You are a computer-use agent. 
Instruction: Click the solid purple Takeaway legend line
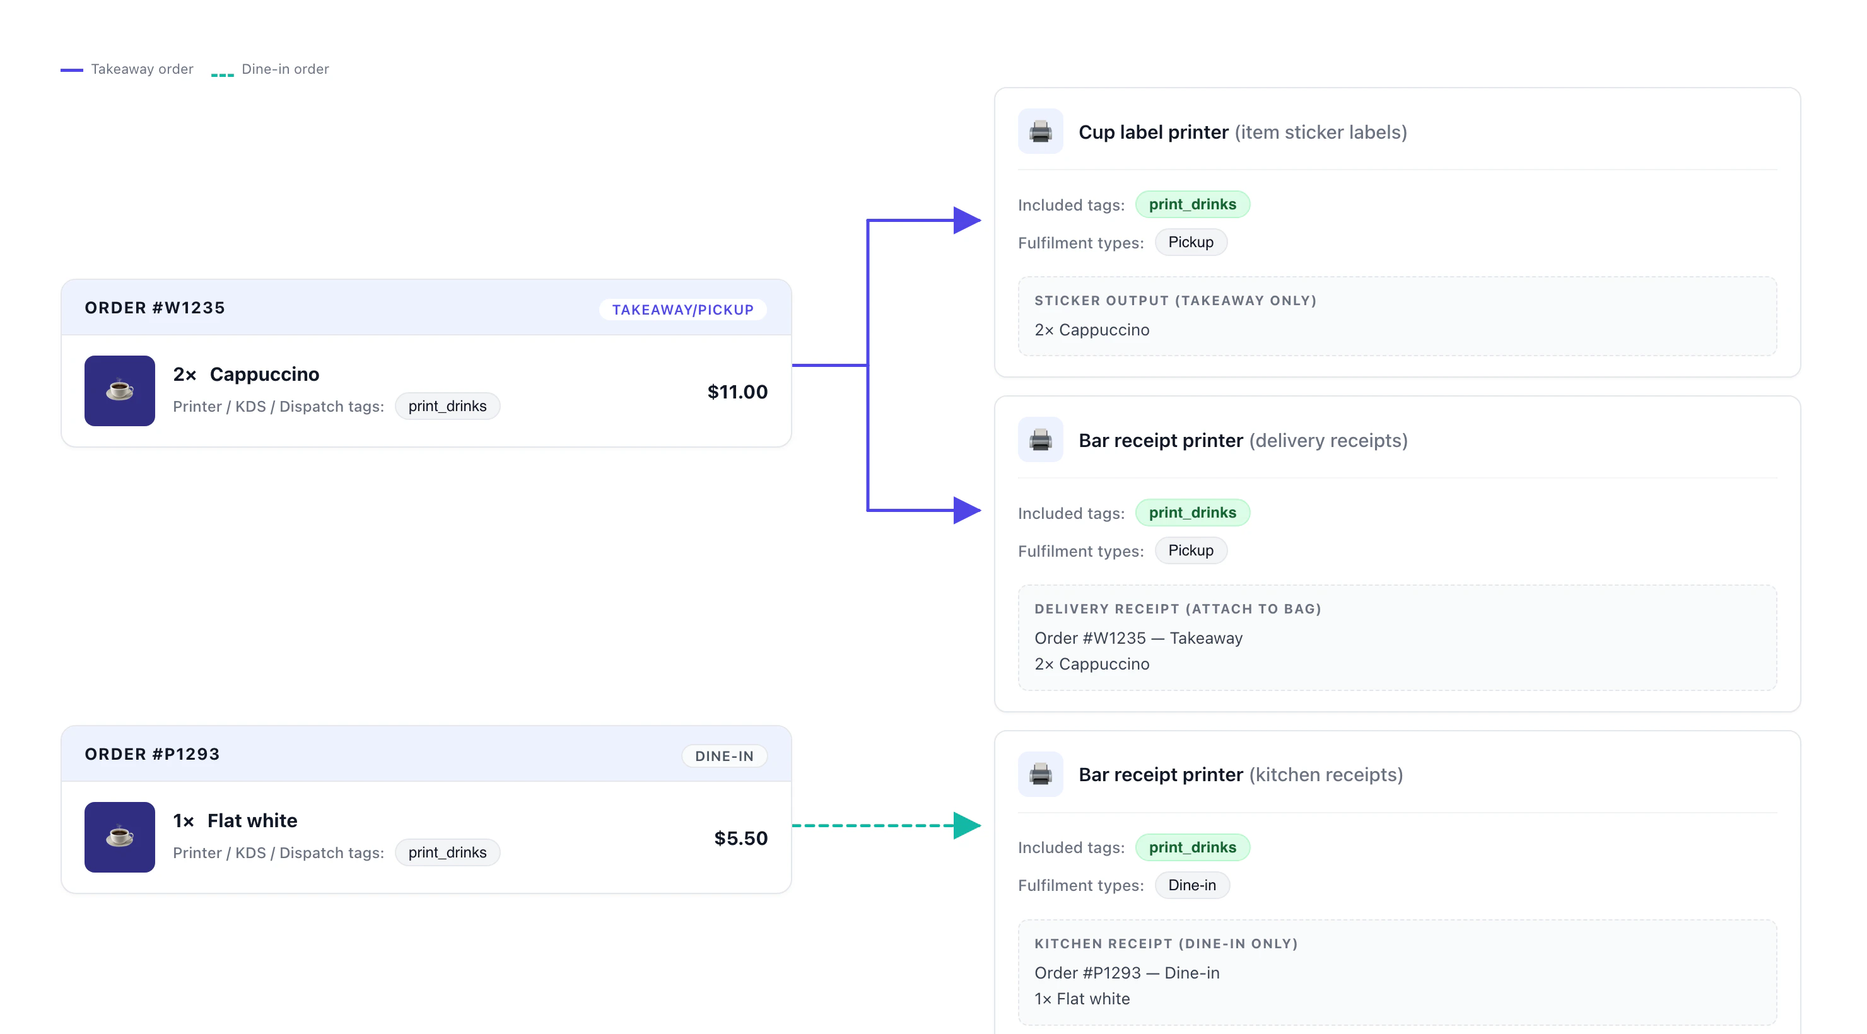tap(72, 69)
